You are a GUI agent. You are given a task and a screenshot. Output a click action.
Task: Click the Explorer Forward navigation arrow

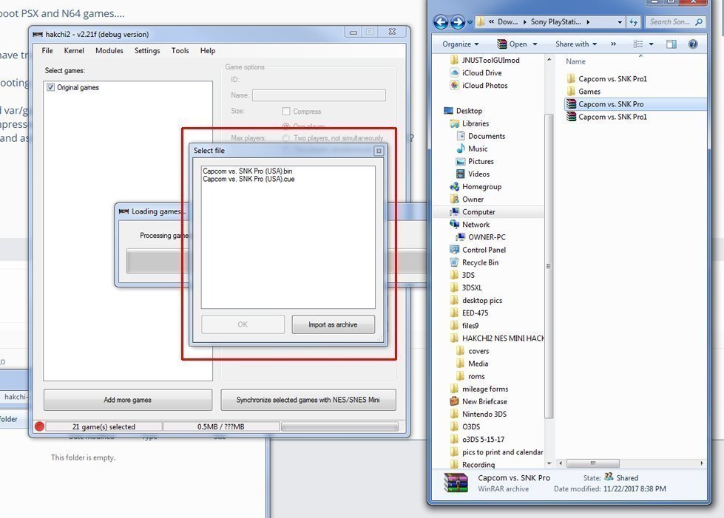[x=458, y=21]
